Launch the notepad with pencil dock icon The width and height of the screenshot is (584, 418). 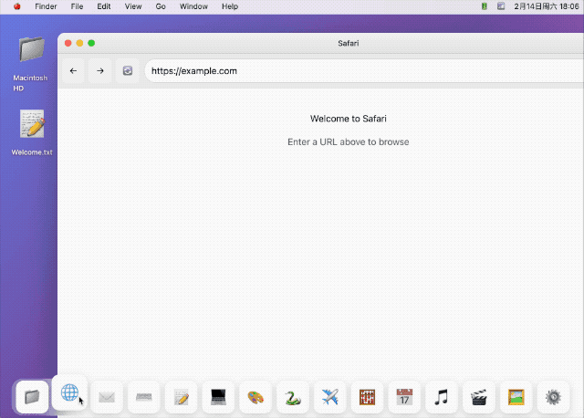pos(181,397)
